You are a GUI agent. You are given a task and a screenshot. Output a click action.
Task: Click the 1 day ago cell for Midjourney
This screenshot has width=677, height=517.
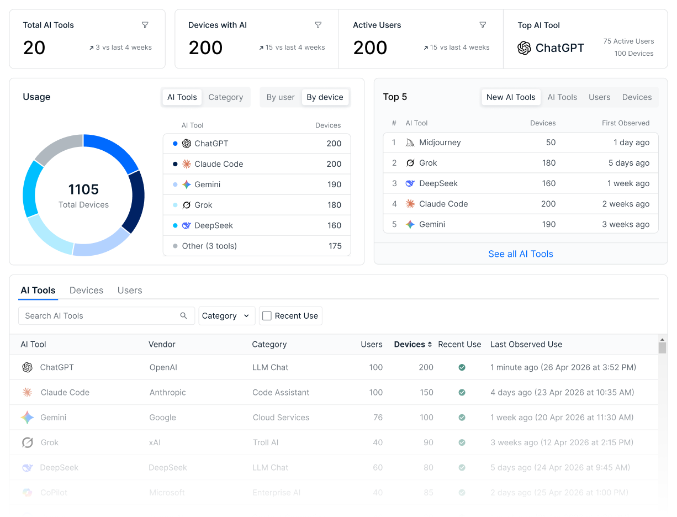point(631,143)
